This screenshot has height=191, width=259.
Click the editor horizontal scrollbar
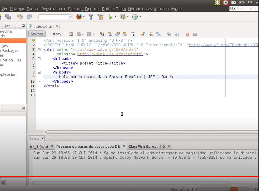(153, 132)
